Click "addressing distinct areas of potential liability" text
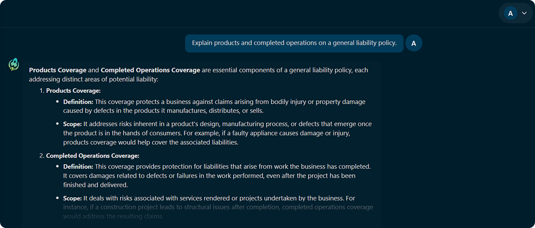 point(94,80)
